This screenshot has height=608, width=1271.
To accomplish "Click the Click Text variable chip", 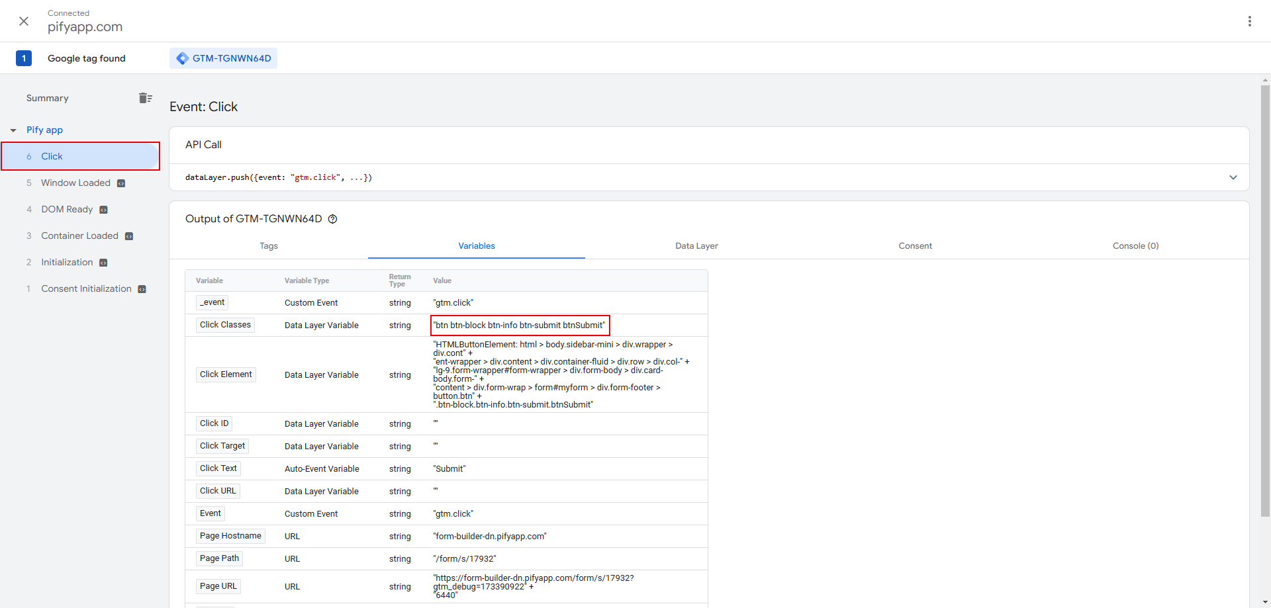I will pos(218,468).
